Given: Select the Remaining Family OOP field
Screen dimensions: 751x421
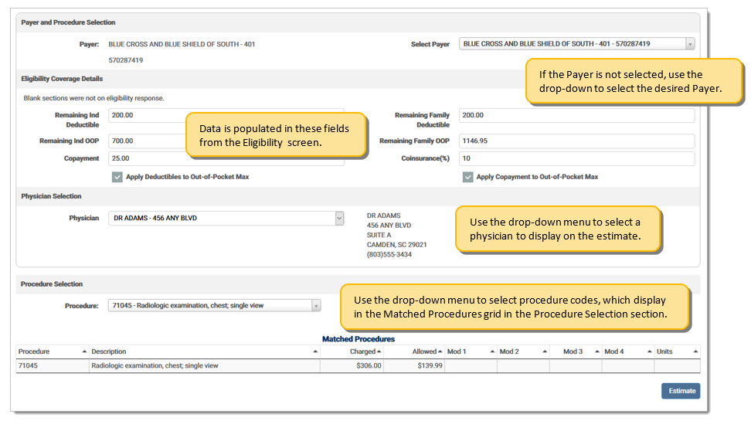Looking at the screenshot, I should click(x=576, y=141).
